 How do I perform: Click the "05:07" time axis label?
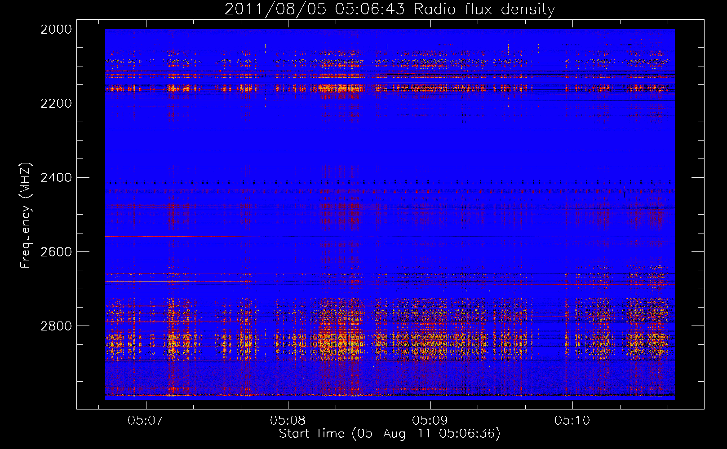145,421
